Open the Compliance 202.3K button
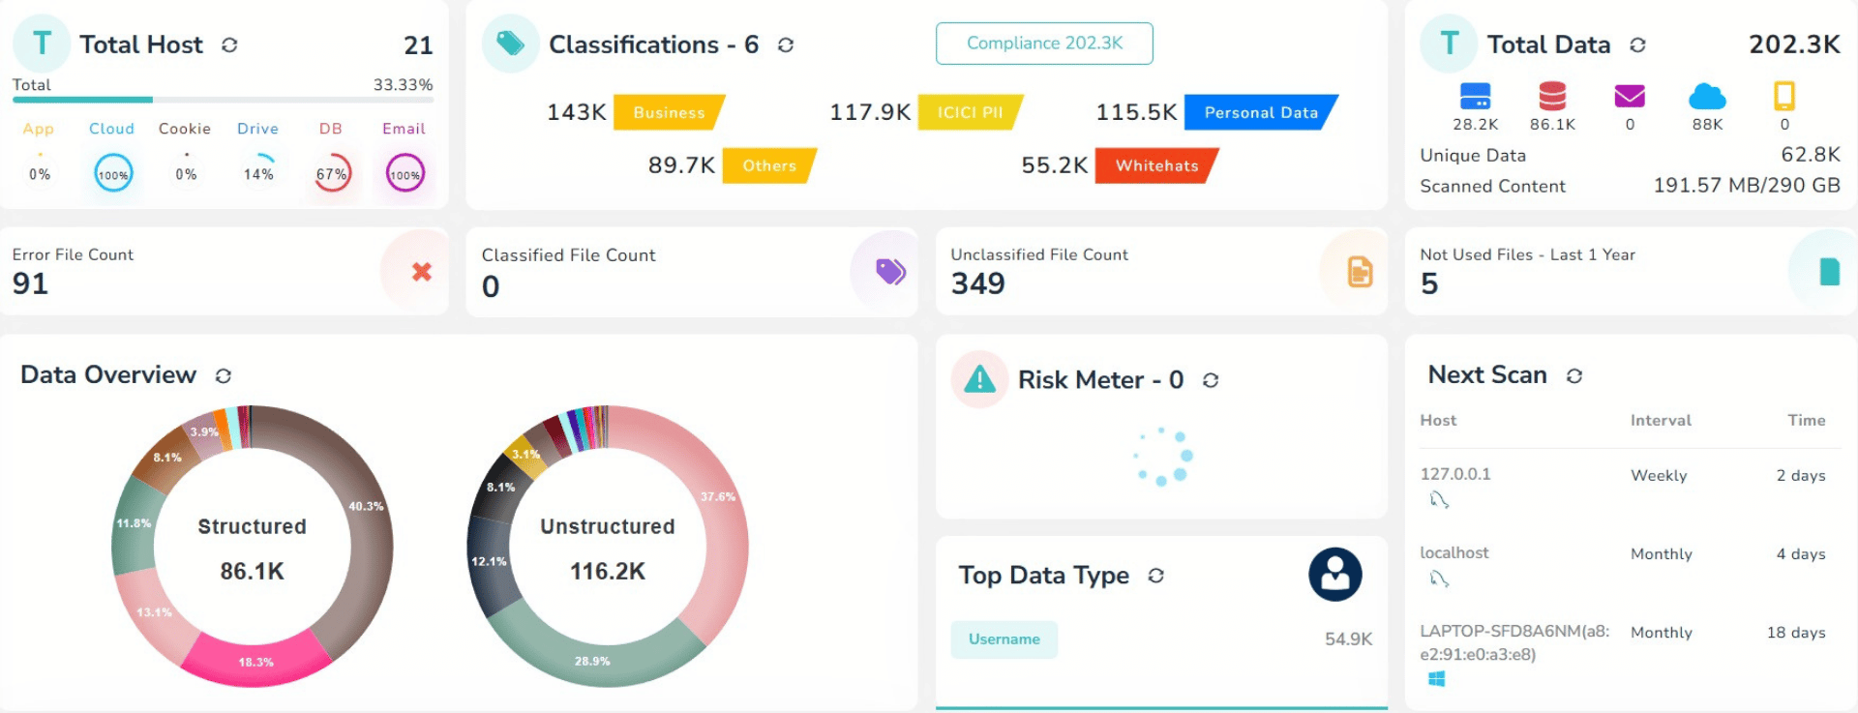 [1044, 44]
